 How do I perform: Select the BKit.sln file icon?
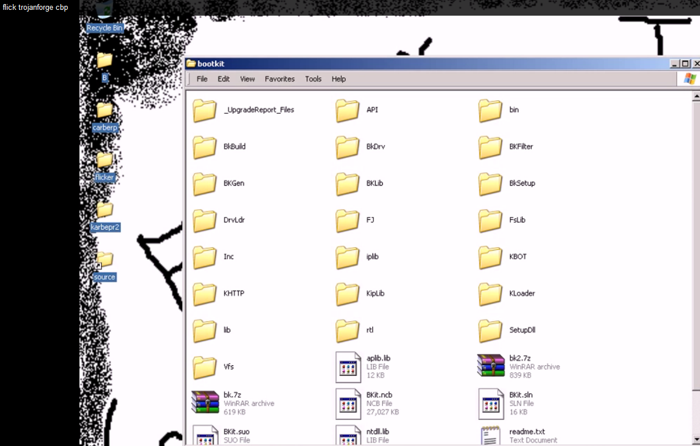491,404
